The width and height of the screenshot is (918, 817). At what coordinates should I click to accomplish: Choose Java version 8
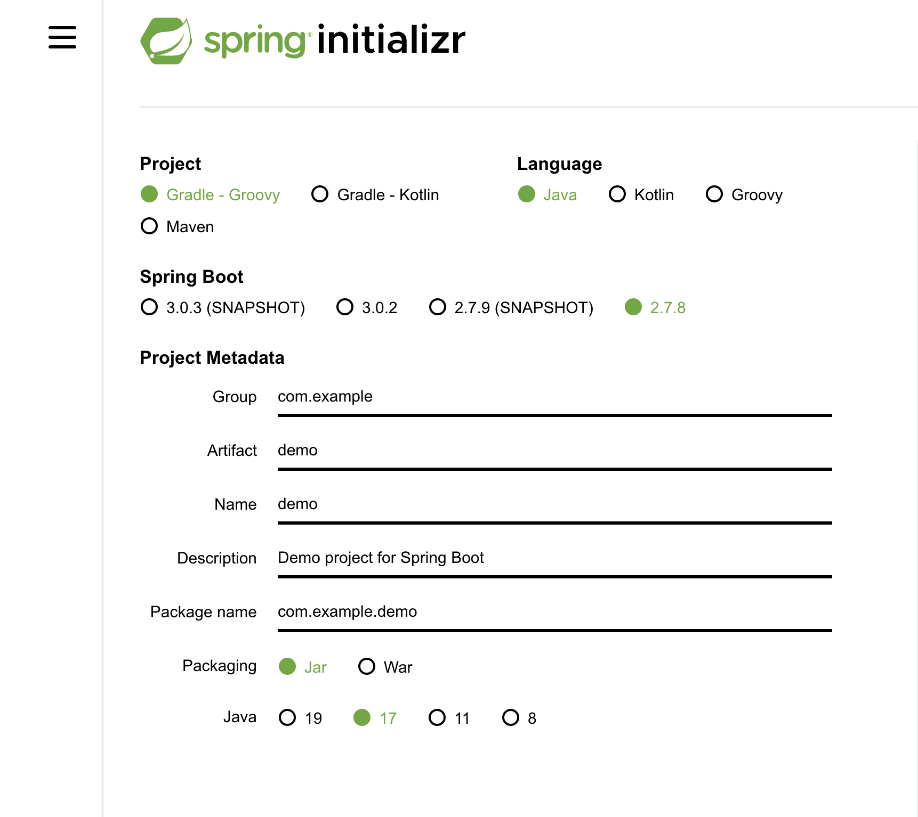(519, 718)
